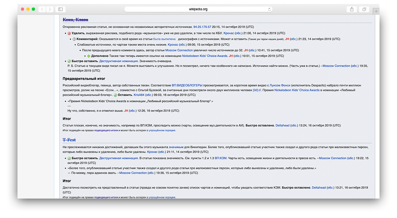Open Deltahead link dated 13:24
Screen dimensions: 397x218
click(x=282, y=125)
